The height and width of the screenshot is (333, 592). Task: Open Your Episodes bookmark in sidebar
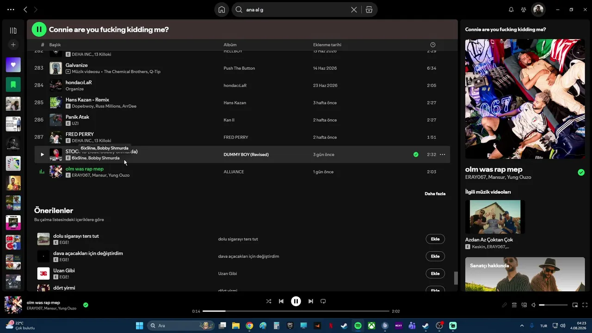[x=13, y=85]
